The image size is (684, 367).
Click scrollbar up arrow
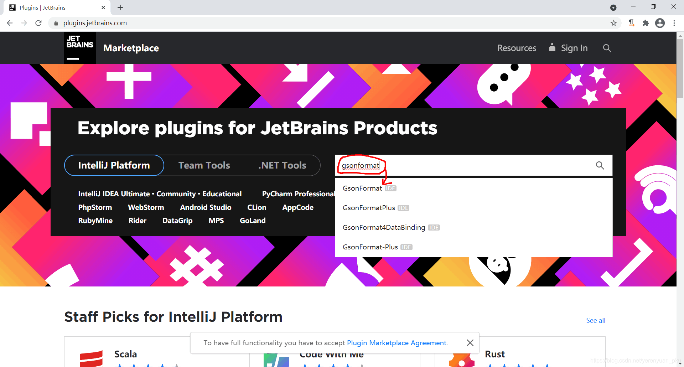pyautogui.click(x=680, y=35)
